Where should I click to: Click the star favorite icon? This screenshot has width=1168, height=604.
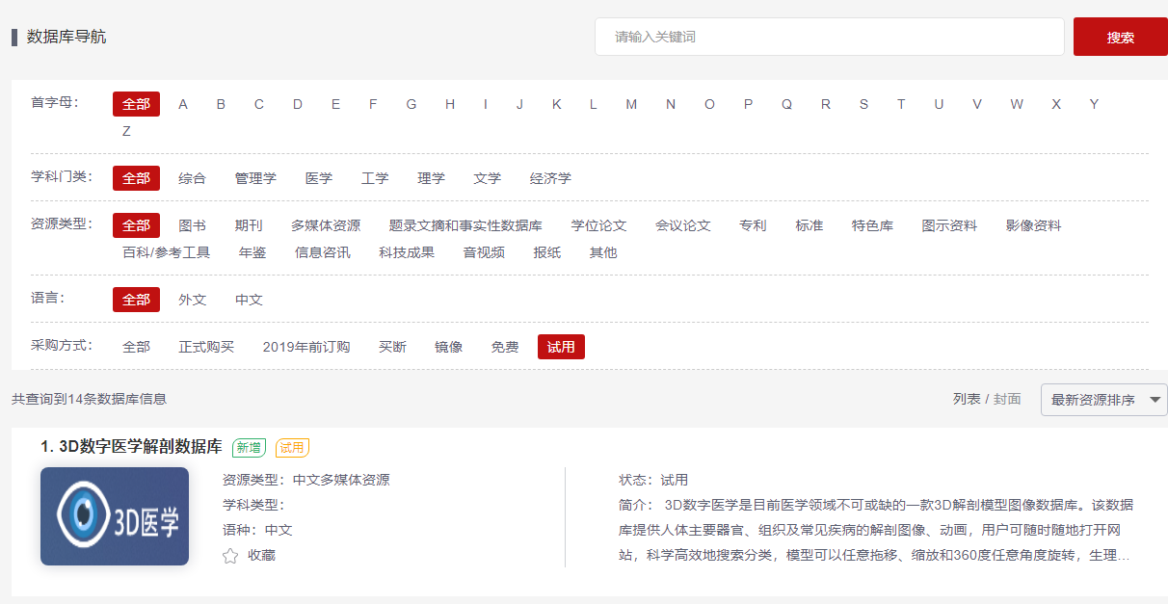230,556
